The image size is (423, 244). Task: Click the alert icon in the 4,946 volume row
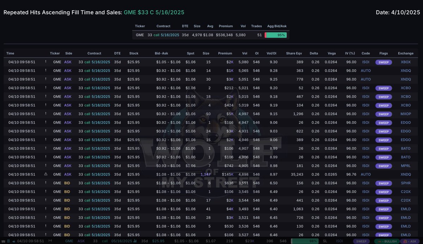point(45,140)
